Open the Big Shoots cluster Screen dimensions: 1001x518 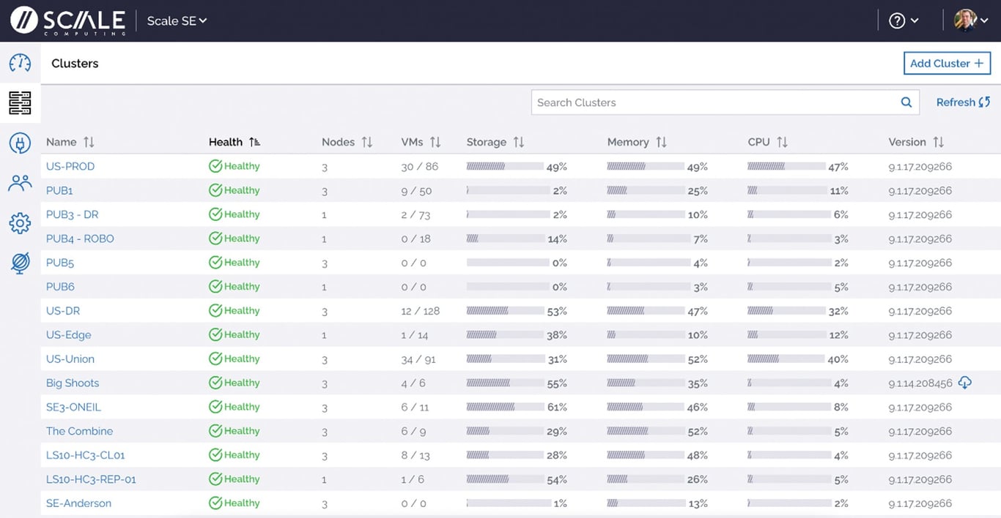[x=73, y=383]
